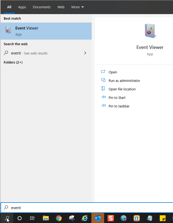Screen dimensions: 173x223
Task: Expand the Folders (2+) section
Action: [x=13, y=62]
